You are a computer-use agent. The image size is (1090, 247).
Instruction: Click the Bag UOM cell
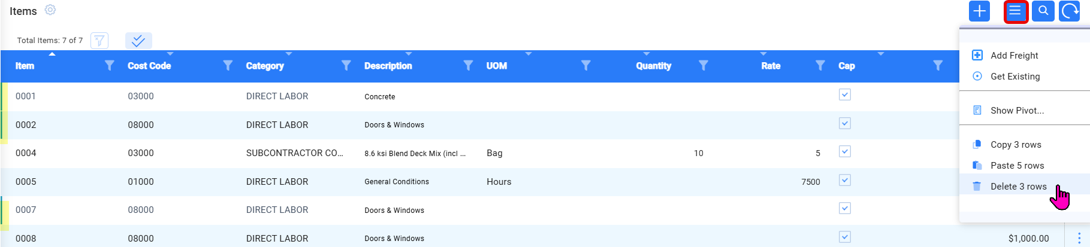[x=494, y=153]
